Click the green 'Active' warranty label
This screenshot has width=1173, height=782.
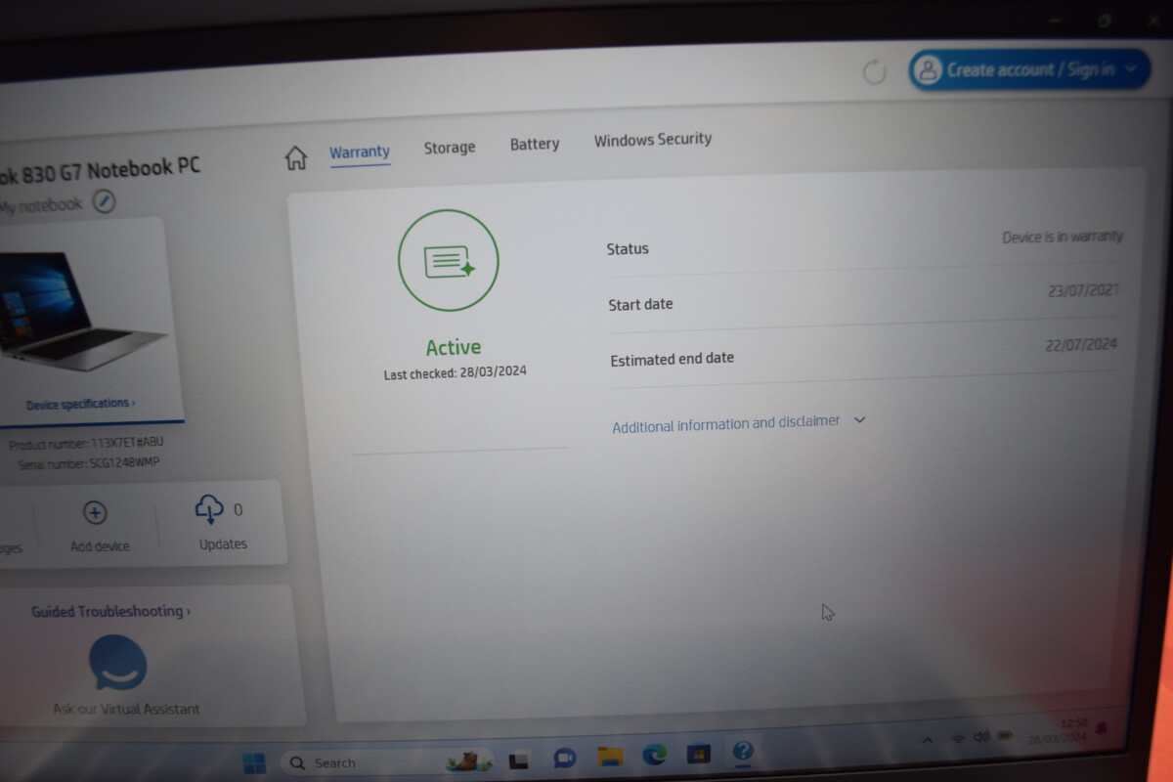(x=454, y=347)
